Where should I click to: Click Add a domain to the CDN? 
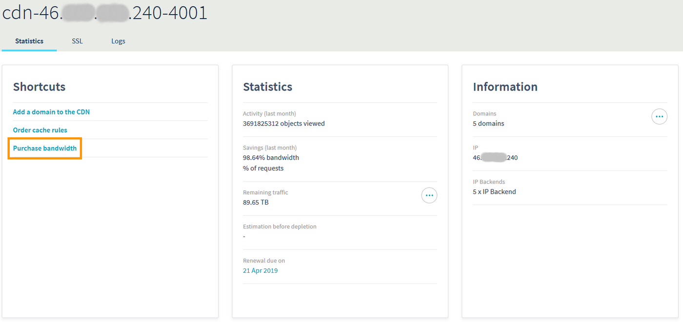(x=51, y=112)
